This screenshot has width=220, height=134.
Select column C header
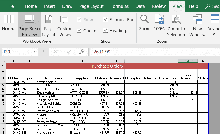pos(53,61)
